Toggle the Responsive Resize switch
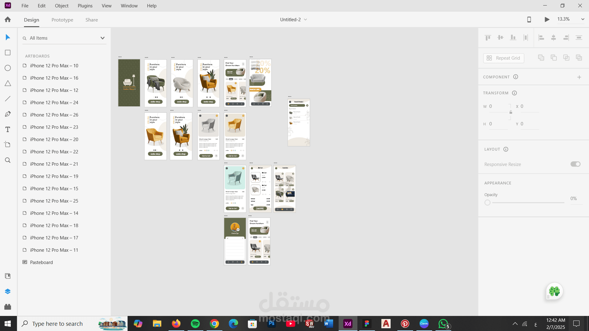 pos(575,164)
